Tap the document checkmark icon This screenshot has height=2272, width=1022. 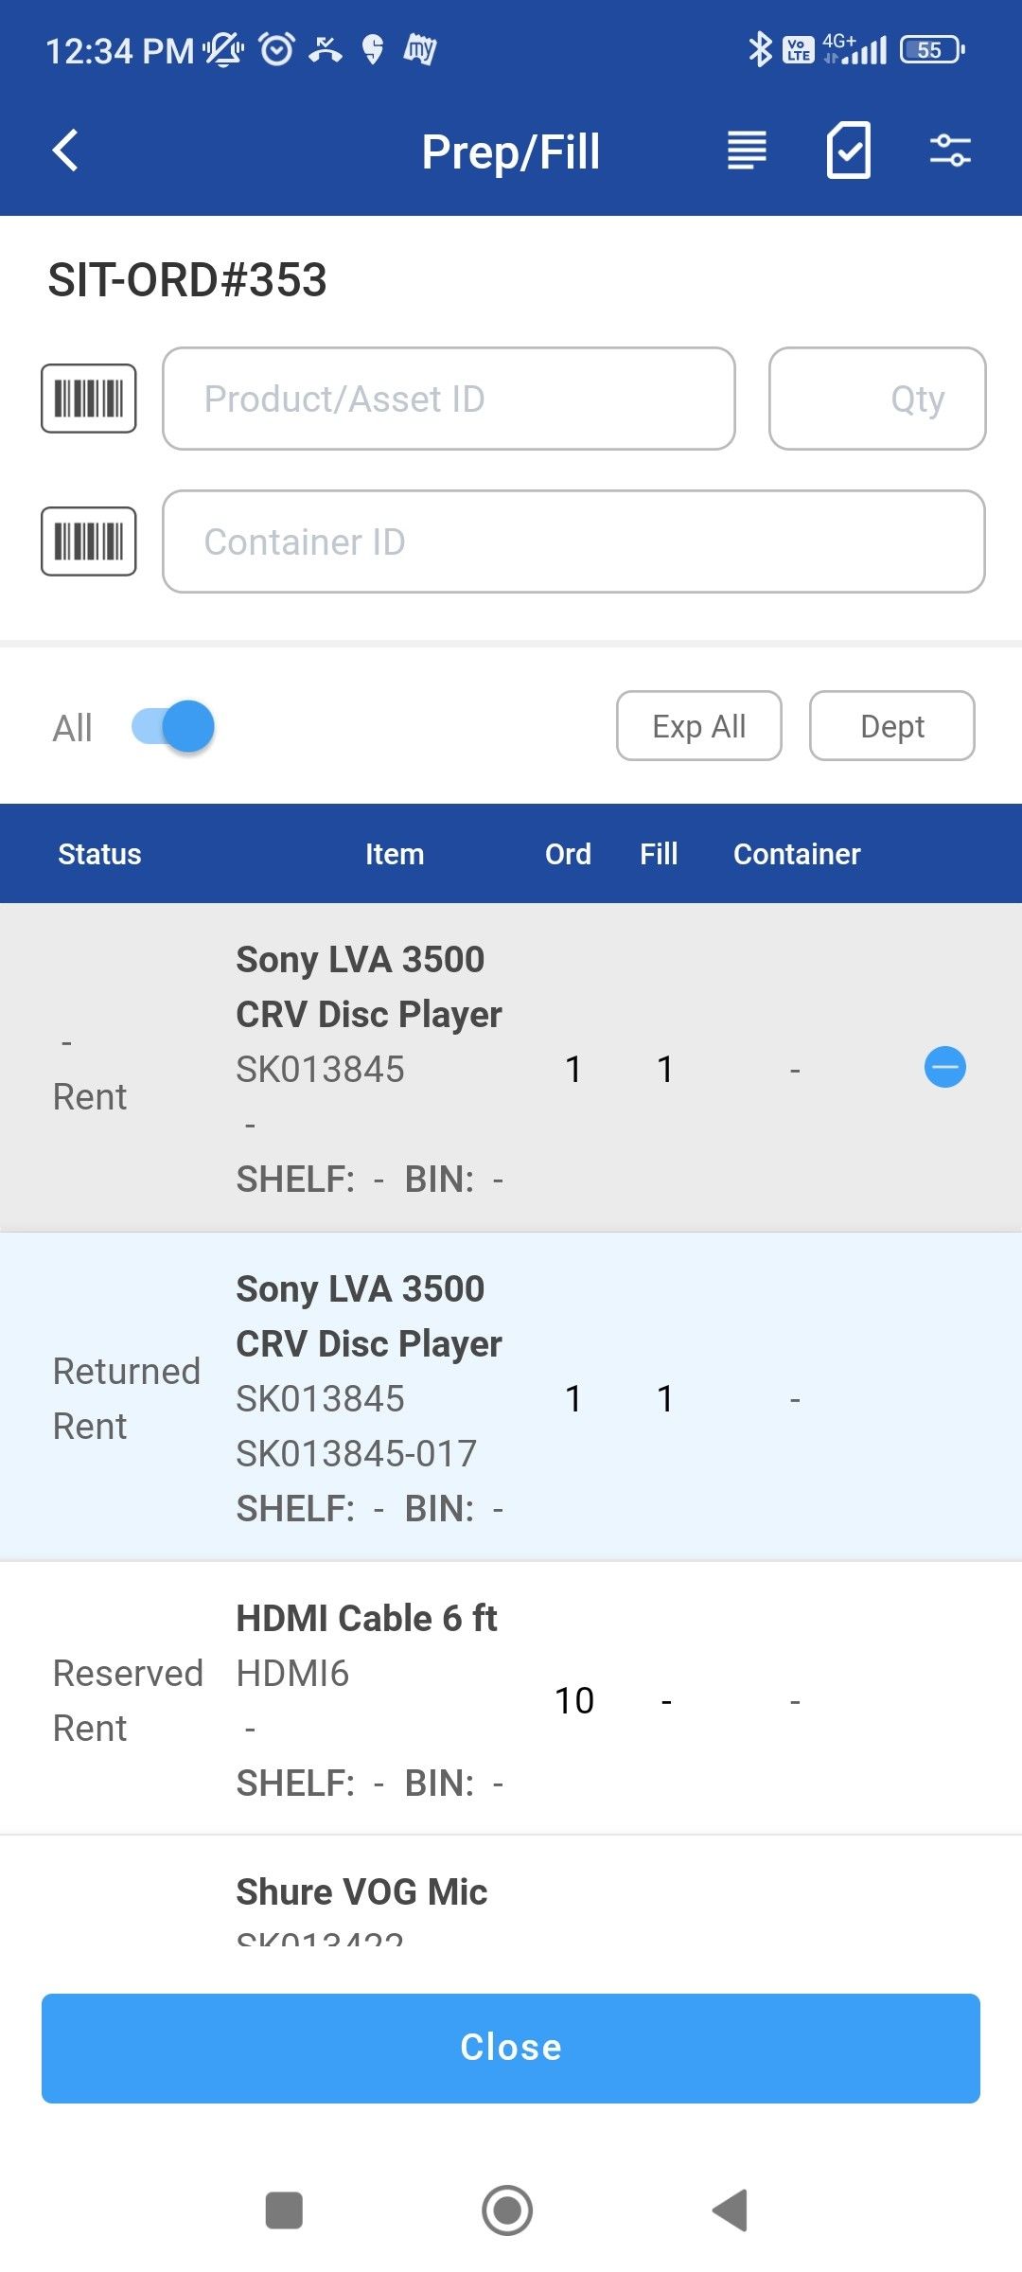848,151
